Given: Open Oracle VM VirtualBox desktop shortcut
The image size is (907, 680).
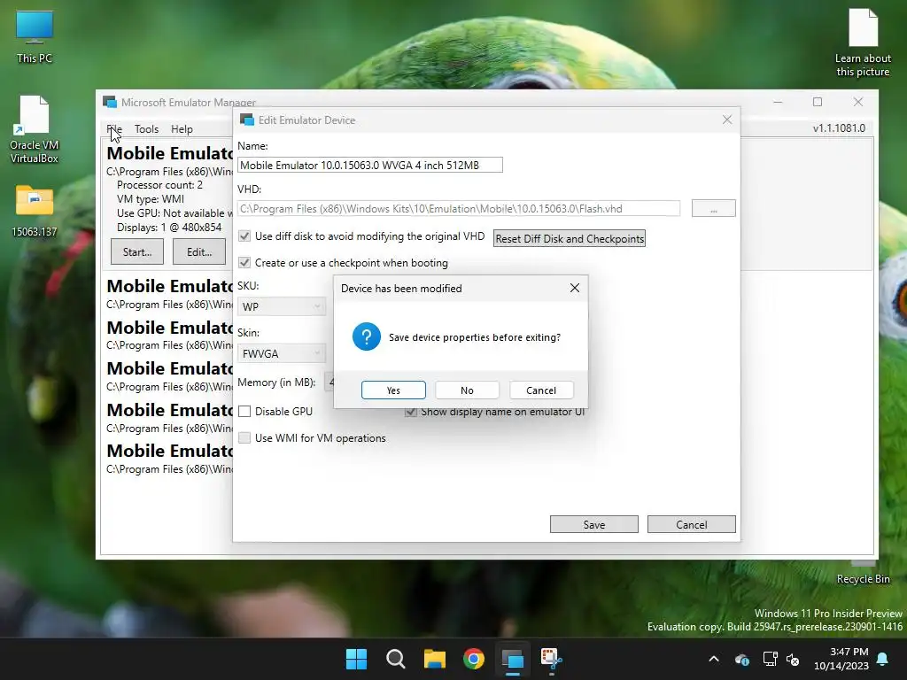Looking at the screenshot, I should [x=35, y=129].
